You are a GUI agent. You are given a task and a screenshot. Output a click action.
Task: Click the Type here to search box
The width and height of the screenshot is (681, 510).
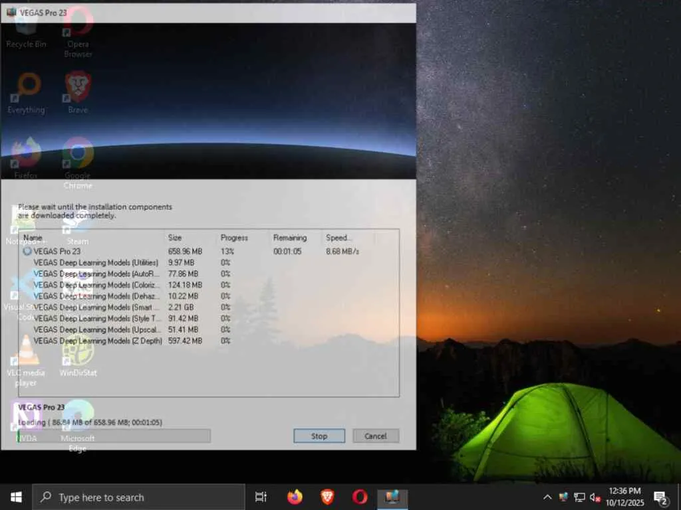click(138, 497)
